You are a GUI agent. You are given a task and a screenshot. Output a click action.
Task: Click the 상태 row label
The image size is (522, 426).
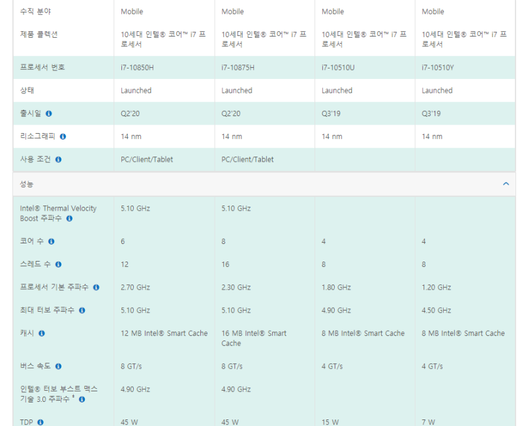[27, 90]
